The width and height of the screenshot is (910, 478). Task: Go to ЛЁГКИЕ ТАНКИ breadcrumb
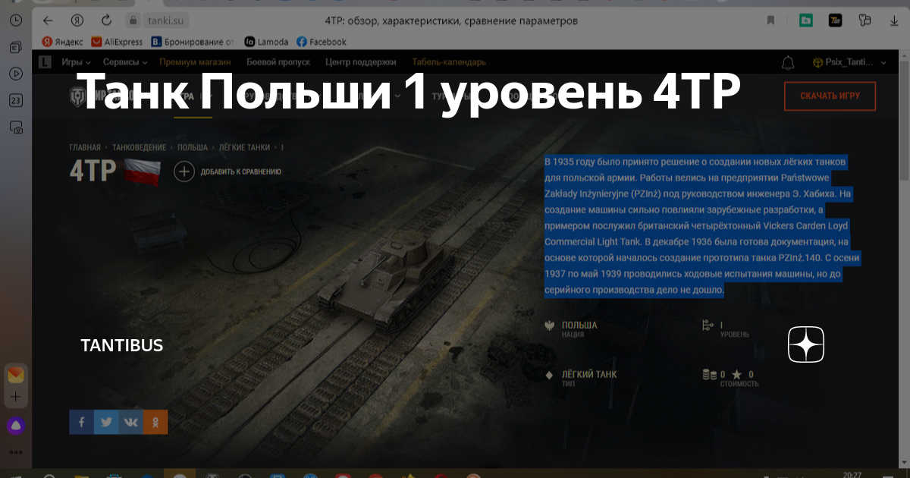[x=244, y=147]
